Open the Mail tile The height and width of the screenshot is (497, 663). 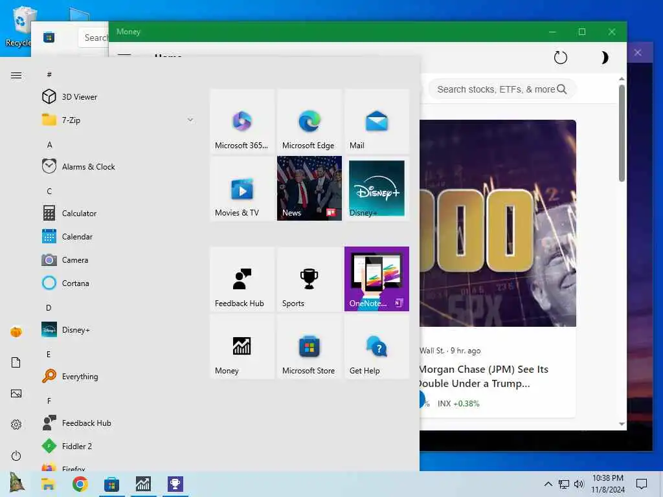tap(376, 121)
